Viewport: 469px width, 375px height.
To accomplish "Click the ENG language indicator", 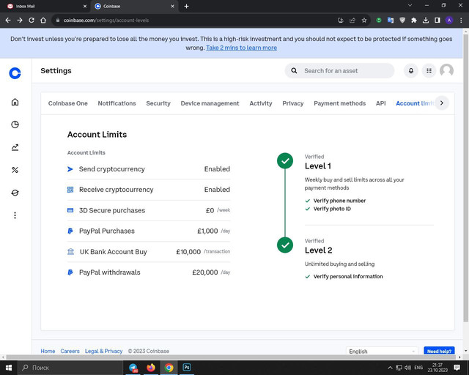I will pyautogui.click(x=418, y=368).
